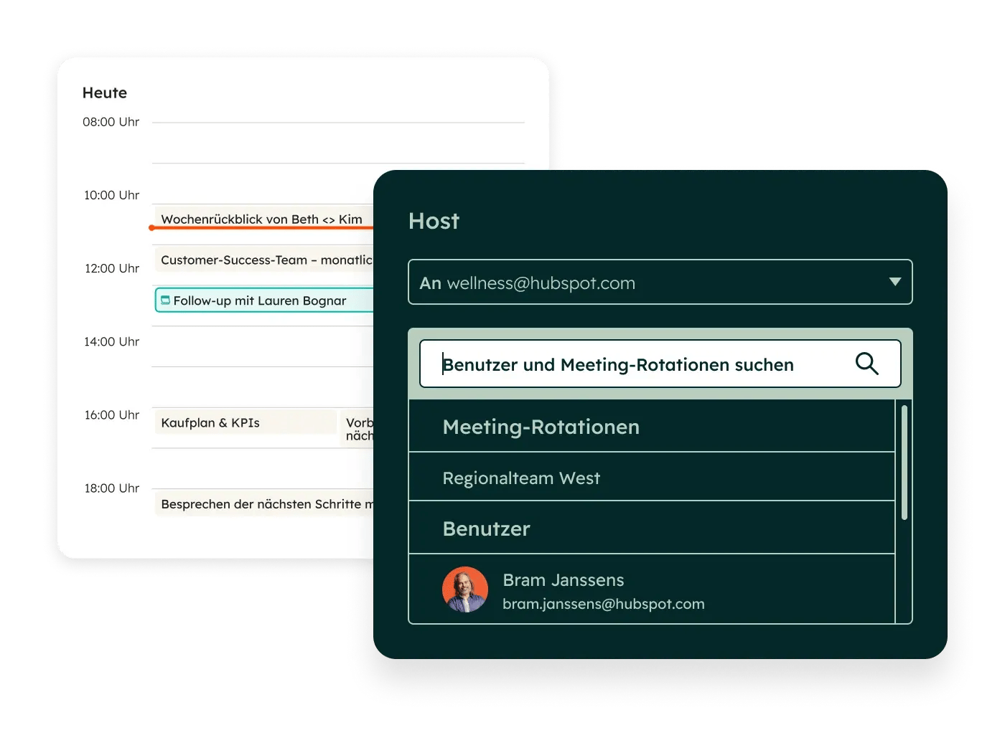Choose Bram Janssens as the meeting host

563,579
